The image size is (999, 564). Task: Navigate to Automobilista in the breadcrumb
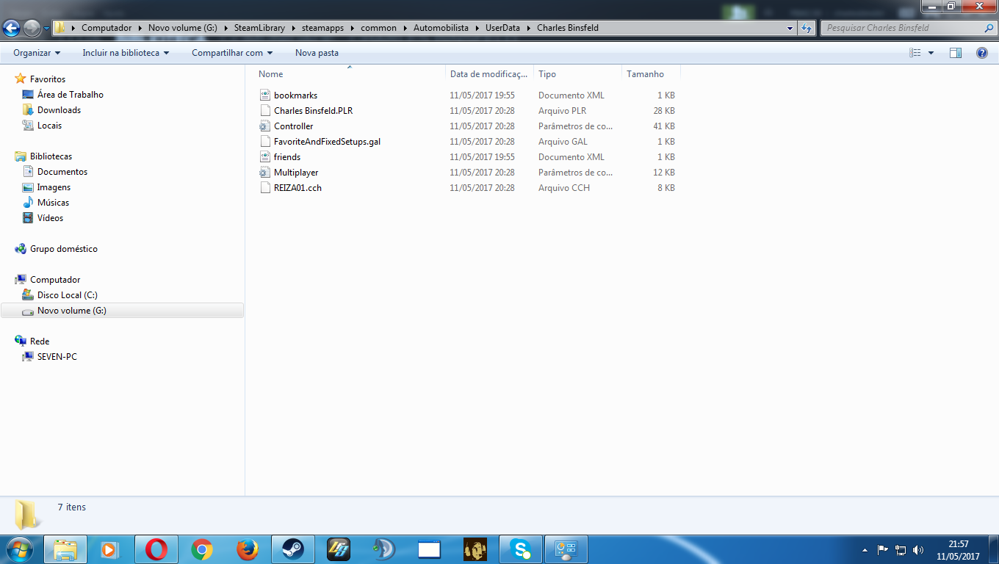(x=441, y=28)
